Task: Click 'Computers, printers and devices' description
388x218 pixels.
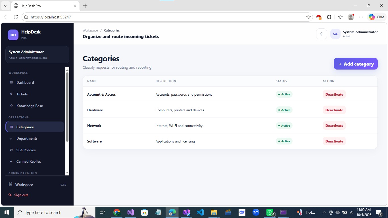Action: pyautogui.click(x=180, y=110)
